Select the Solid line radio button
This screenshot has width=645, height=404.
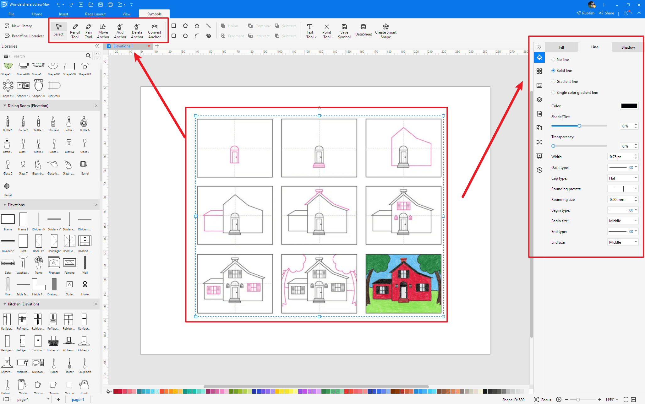pyautogui.click(x=553, y=70)
